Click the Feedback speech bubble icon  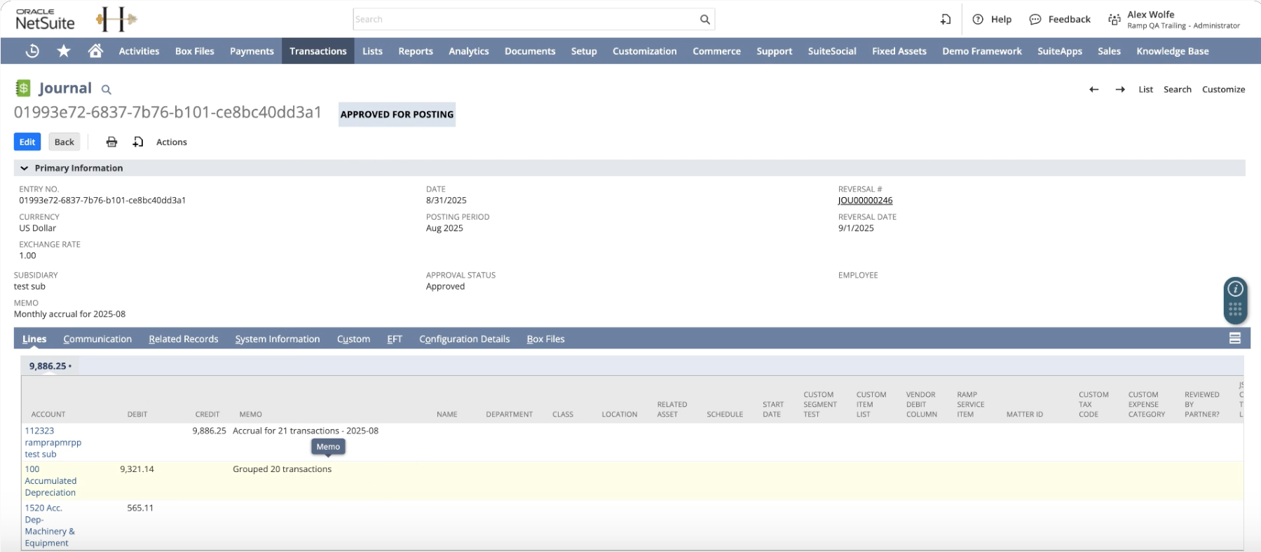click(x=1035, y=20)
